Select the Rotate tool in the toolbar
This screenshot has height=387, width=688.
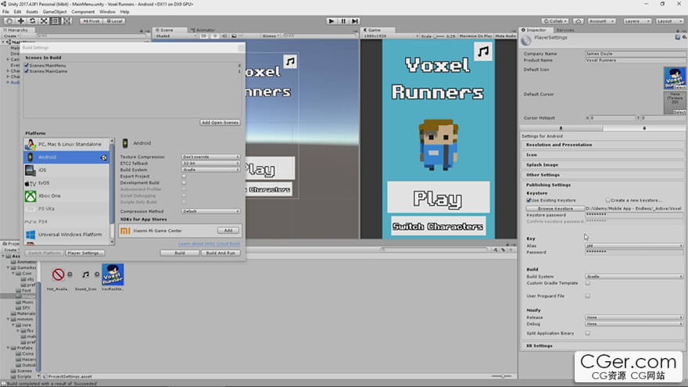coord(34,21)
